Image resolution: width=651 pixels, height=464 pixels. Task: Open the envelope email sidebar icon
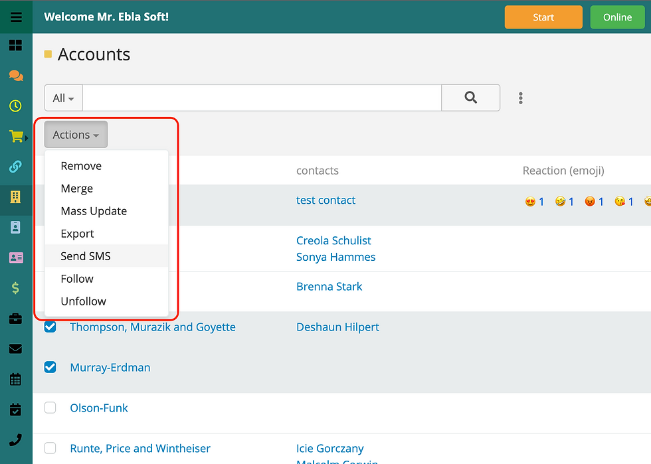[x=16, y=348]
